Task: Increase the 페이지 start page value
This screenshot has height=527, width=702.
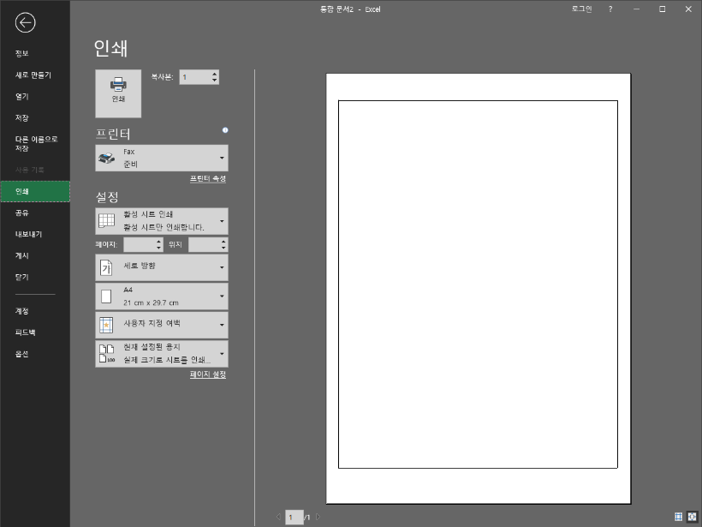Action: 159,242
